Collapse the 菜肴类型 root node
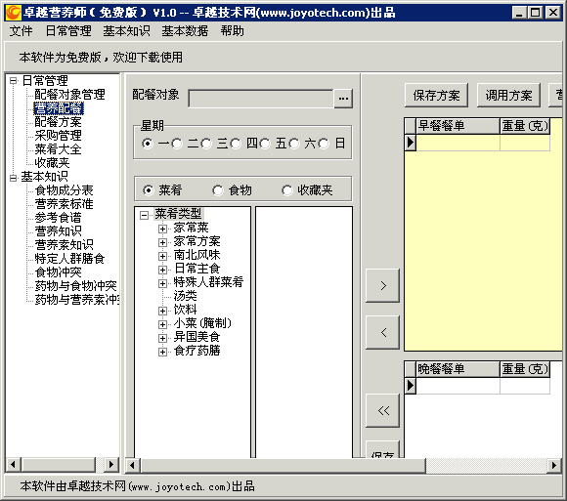Image resolution: width=567 pixels, height=501 pixels. (144, 215)
